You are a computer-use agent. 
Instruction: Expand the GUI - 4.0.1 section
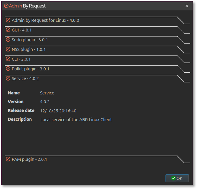pos(22,30)
